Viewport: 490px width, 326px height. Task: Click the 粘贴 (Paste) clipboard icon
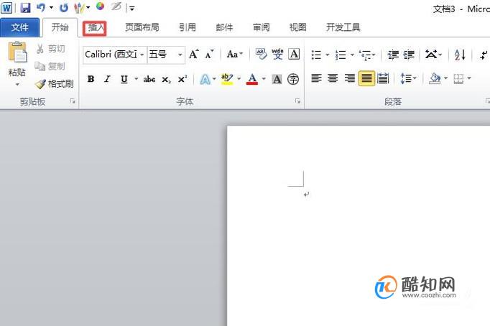17,52
